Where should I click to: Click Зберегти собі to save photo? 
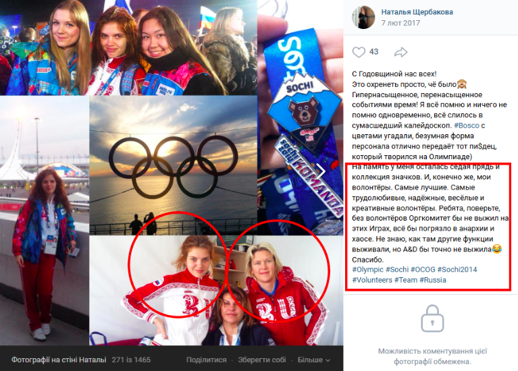tap(262, 360)
